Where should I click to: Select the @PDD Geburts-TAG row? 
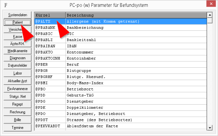point(121,95)
